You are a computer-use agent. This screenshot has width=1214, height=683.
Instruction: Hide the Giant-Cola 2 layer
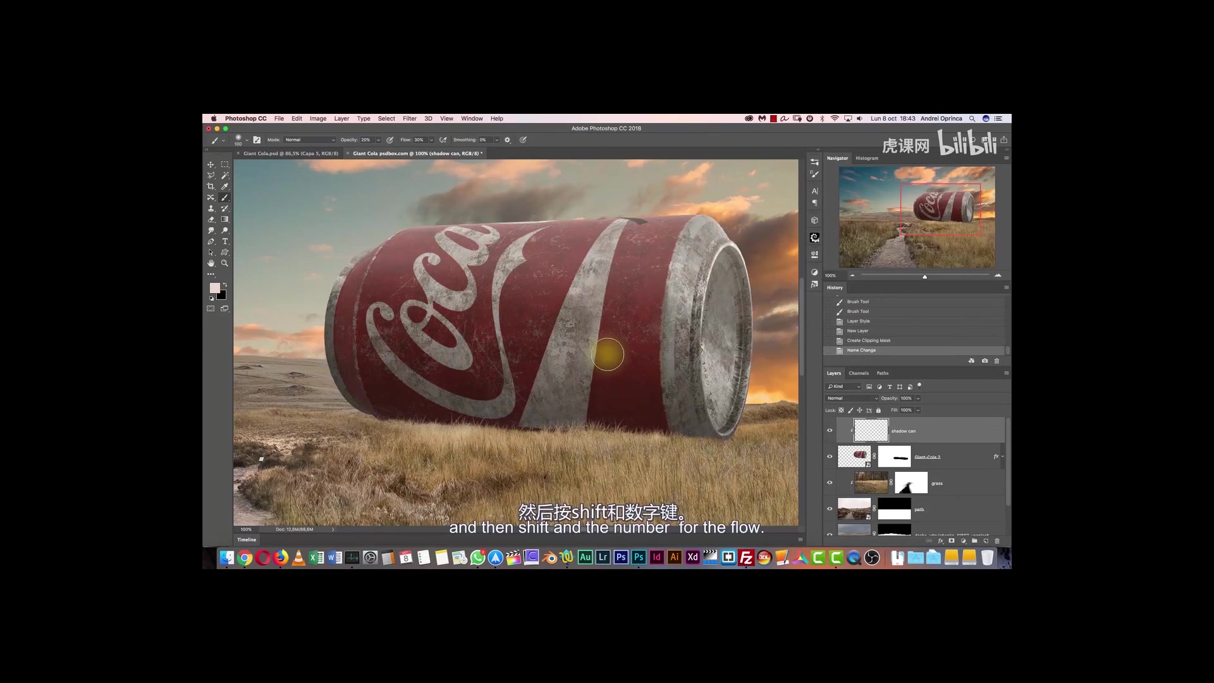click(830, 457)
